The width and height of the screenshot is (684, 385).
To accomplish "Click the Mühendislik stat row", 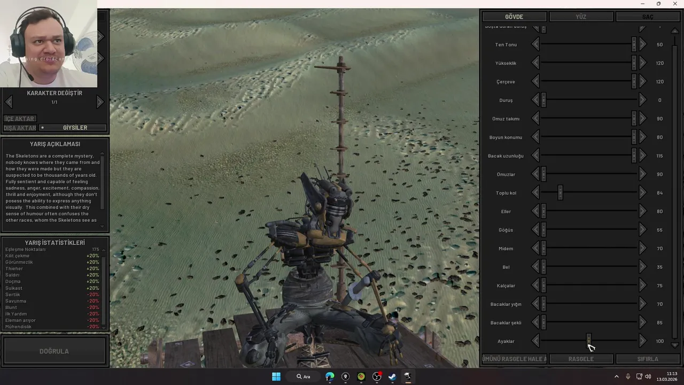I will coord(52,327).
